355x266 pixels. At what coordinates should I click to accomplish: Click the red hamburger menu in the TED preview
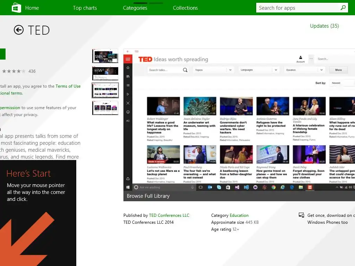pyautogui.click(x=128, y=59)
